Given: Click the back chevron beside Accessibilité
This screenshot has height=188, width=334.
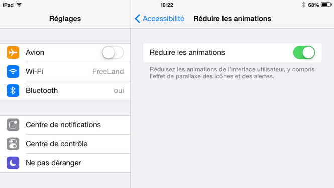Looking at the screenshot, I should (138, 19).
